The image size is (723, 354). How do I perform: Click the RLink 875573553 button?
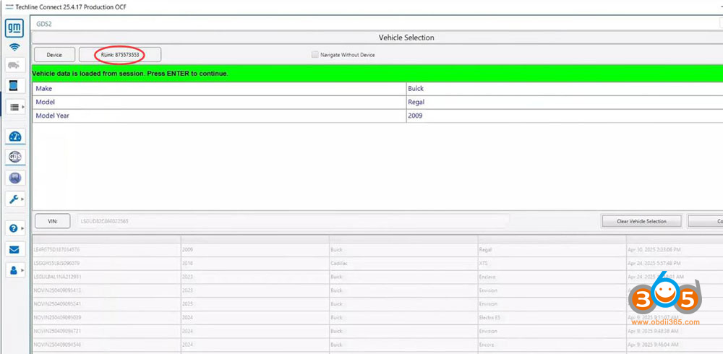120,54
